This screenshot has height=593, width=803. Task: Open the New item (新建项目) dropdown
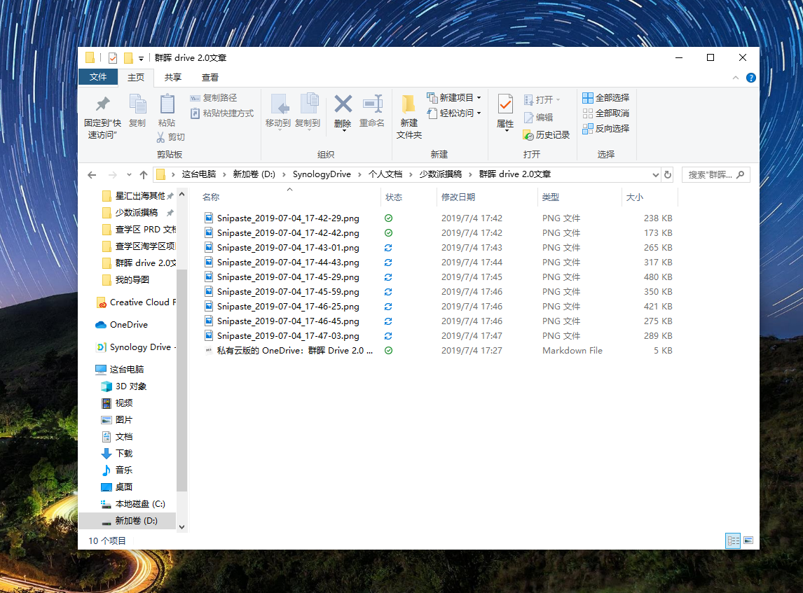454,97
